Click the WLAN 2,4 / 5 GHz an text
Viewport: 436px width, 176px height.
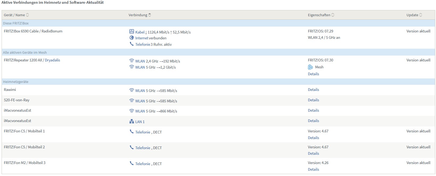click(324, 37)
